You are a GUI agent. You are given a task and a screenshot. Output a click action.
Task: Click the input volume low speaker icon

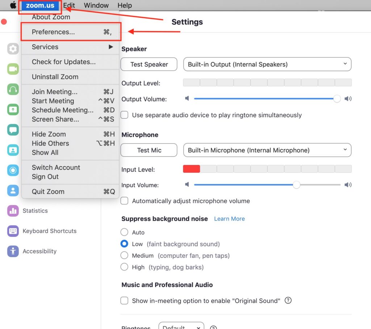187,184
